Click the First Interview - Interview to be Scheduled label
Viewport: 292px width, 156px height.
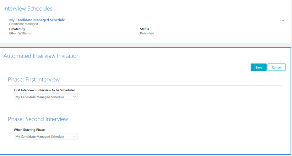pos(44,90)
